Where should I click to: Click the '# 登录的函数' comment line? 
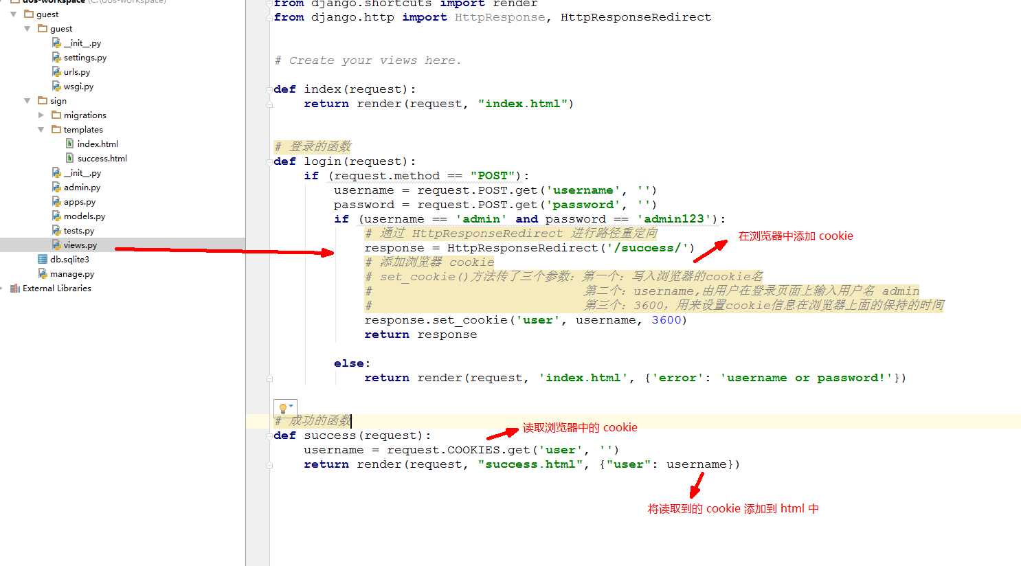coord(313,146)
